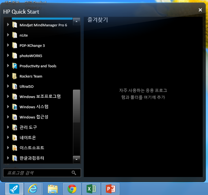Screen dimensions: 208x195
Task: Expand the Windows 보조프로그램 arrow
Action: (x=8, y=96)
